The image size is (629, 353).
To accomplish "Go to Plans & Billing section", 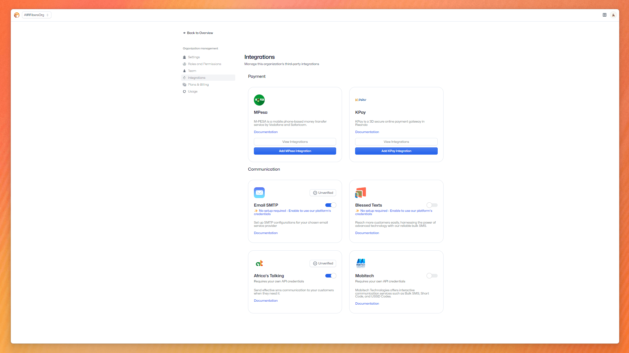I will tap(198, 85).
